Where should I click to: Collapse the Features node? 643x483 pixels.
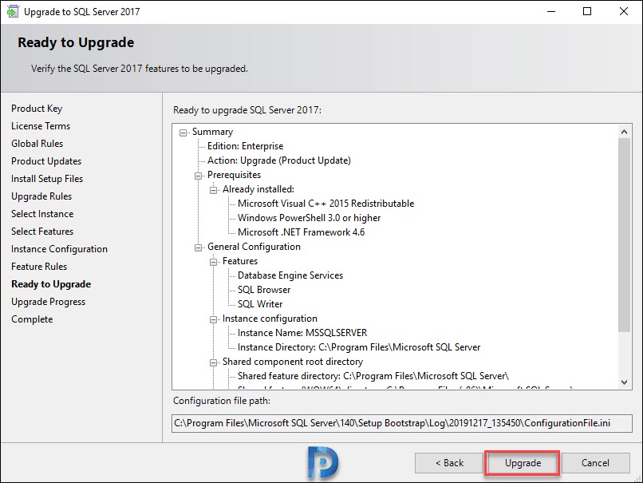coord(213,262)
